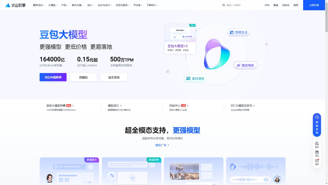Click the audio waveform icon by the orbit
The image size is (328, 185).
(x=266, y=44)
